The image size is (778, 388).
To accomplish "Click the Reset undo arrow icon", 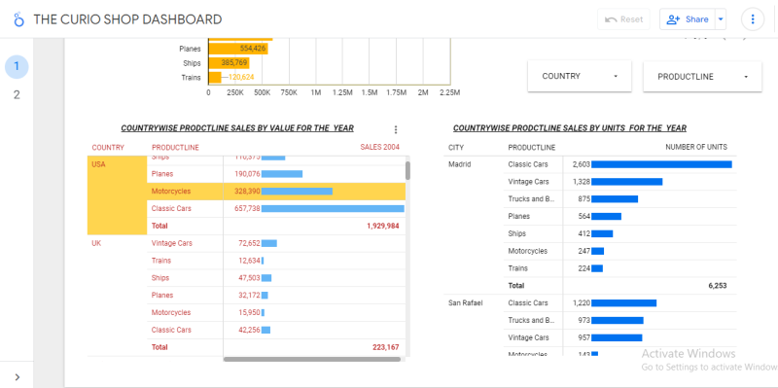I will pyautogui.click(x=611, y=19).
